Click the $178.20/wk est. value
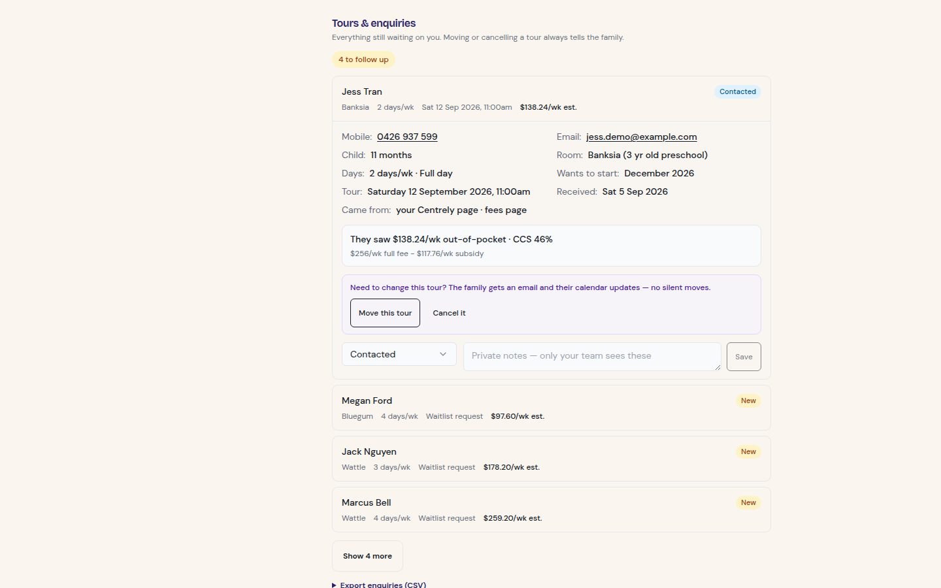This screenshot has width=941, height=588. pos(512,467)
